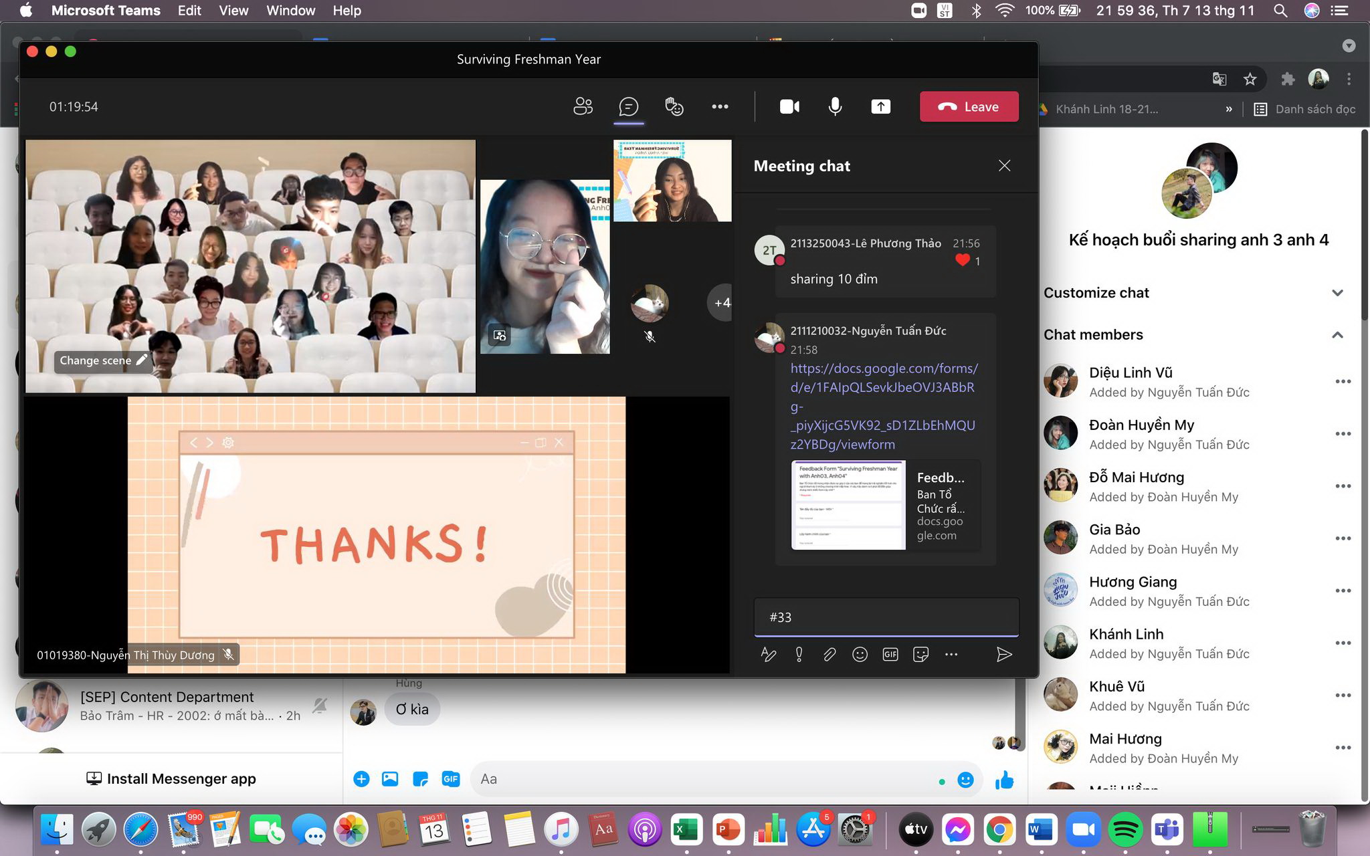This screenshot has width=1370, height=856.
Task: Bookmark the page with Chrome star icon
Action: click(x=1250, y=80)
